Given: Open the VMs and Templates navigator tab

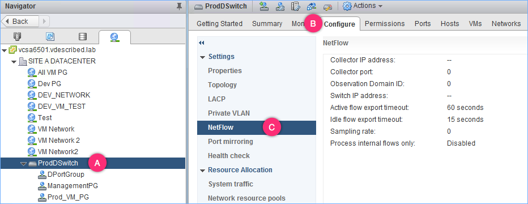Looking at the screenshot, I should click(50, 36).
